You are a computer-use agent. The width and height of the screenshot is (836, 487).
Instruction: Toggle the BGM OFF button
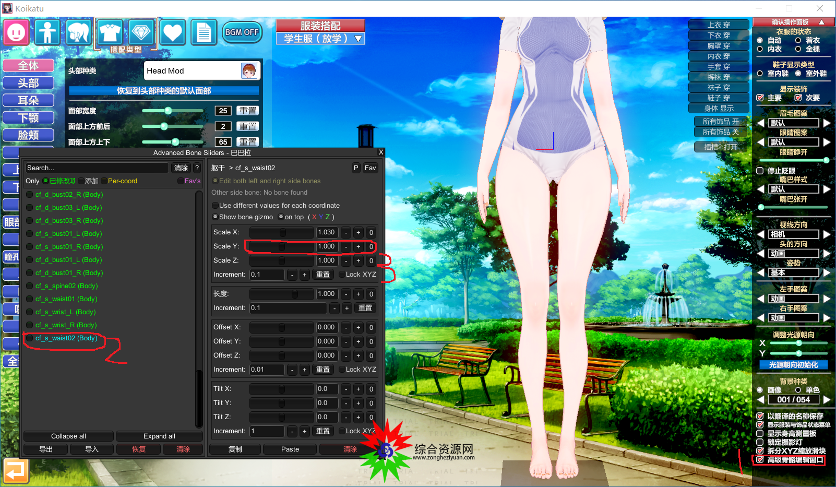click(242, 32)
